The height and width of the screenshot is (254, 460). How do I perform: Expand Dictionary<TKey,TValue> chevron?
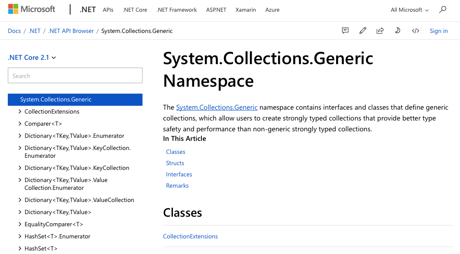(x=19, y=212)
